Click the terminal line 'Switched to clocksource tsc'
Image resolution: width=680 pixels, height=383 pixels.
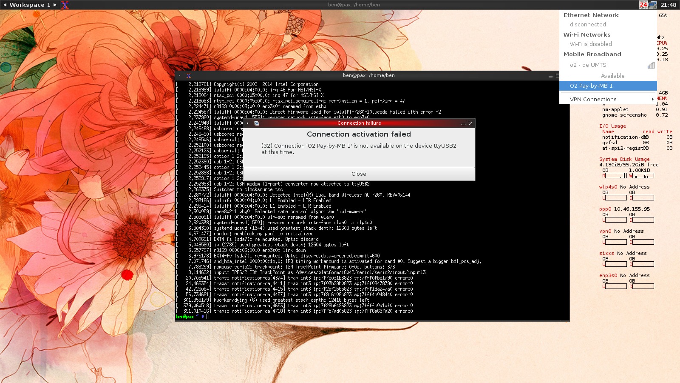(229, 189)
